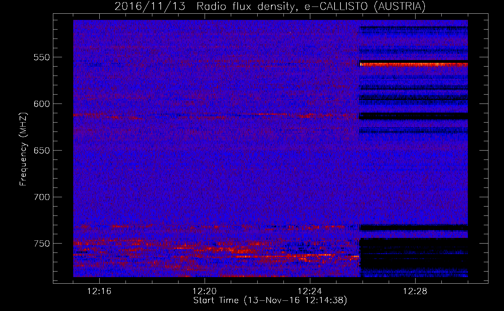The width and height of the screenshot is (504, 311).
Task: Click the 12:20 time tick label
Action: pyautogui.click(x=205, y=291)
